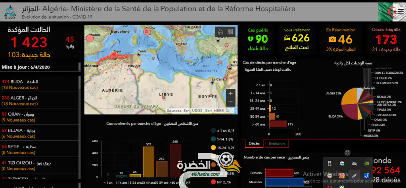The height and width of the screenshot is (188, 406).
Task: Click the EADN logo in the header
Action: 10,12
